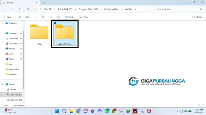
Task: Open Music in sidebar
Action: point(11,54)
